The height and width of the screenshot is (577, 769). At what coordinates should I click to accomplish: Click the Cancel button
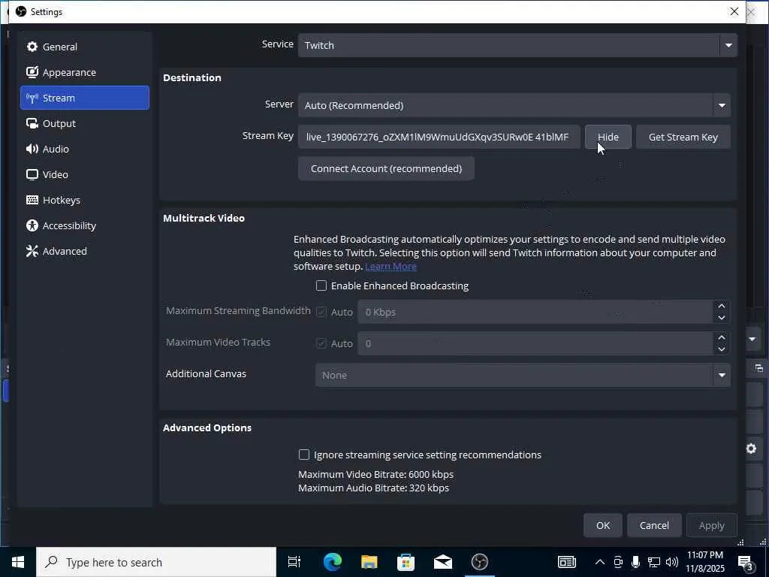tap(654, 525)
